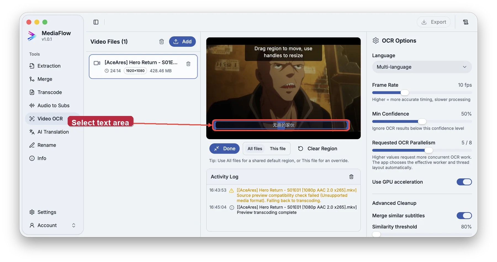Click the AI Translation icon
This screenshot has width=497, height=262.
tap(32, 132)
